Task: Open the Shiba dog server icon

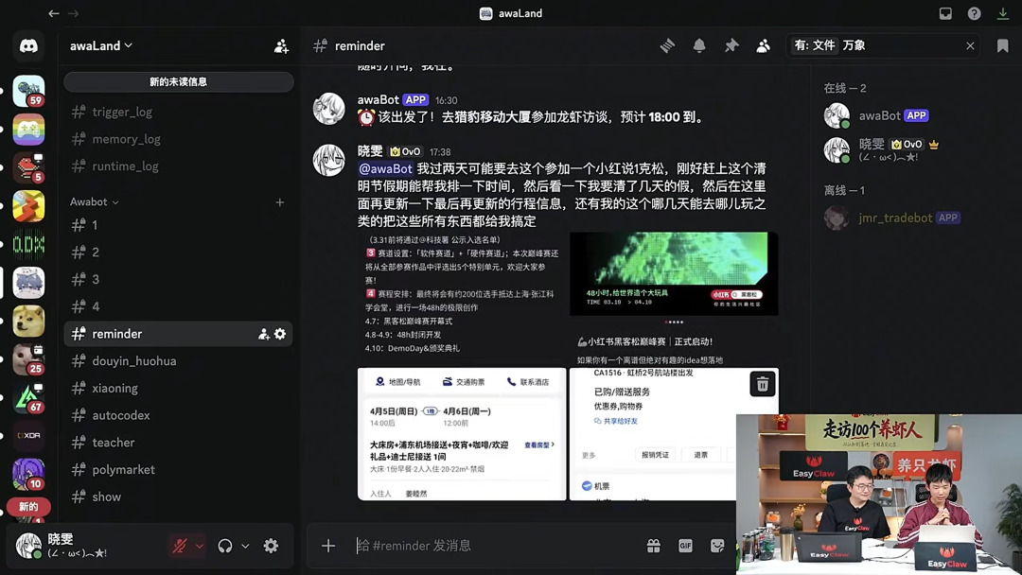Action: pos(28,321)
